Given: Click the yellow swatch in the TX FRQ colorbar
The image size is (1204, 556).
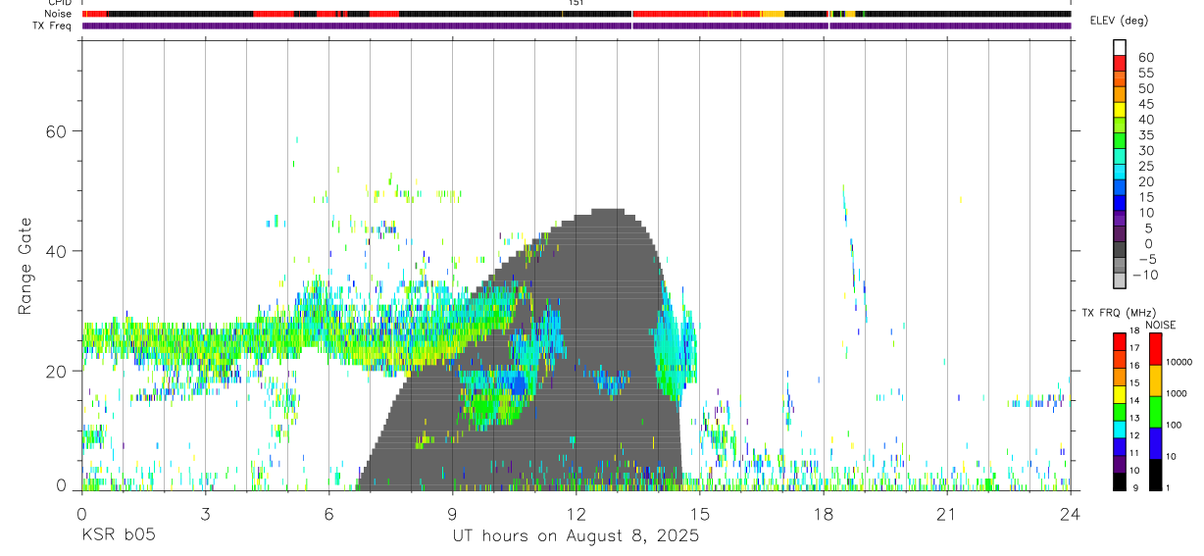Looking at the screenshot, I should [1120, 394].
